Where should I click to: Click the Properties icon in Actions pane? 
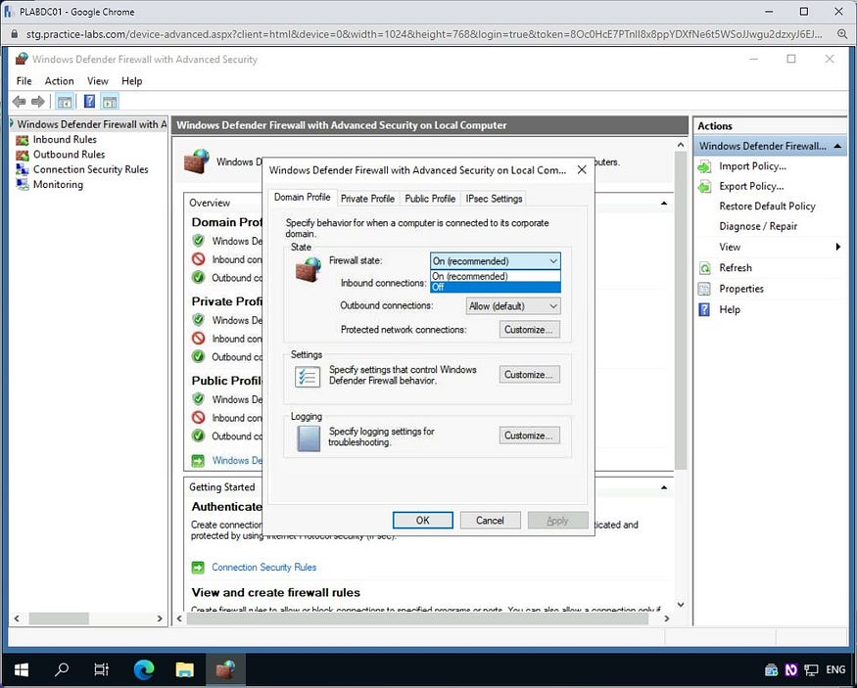coord(704,289)
